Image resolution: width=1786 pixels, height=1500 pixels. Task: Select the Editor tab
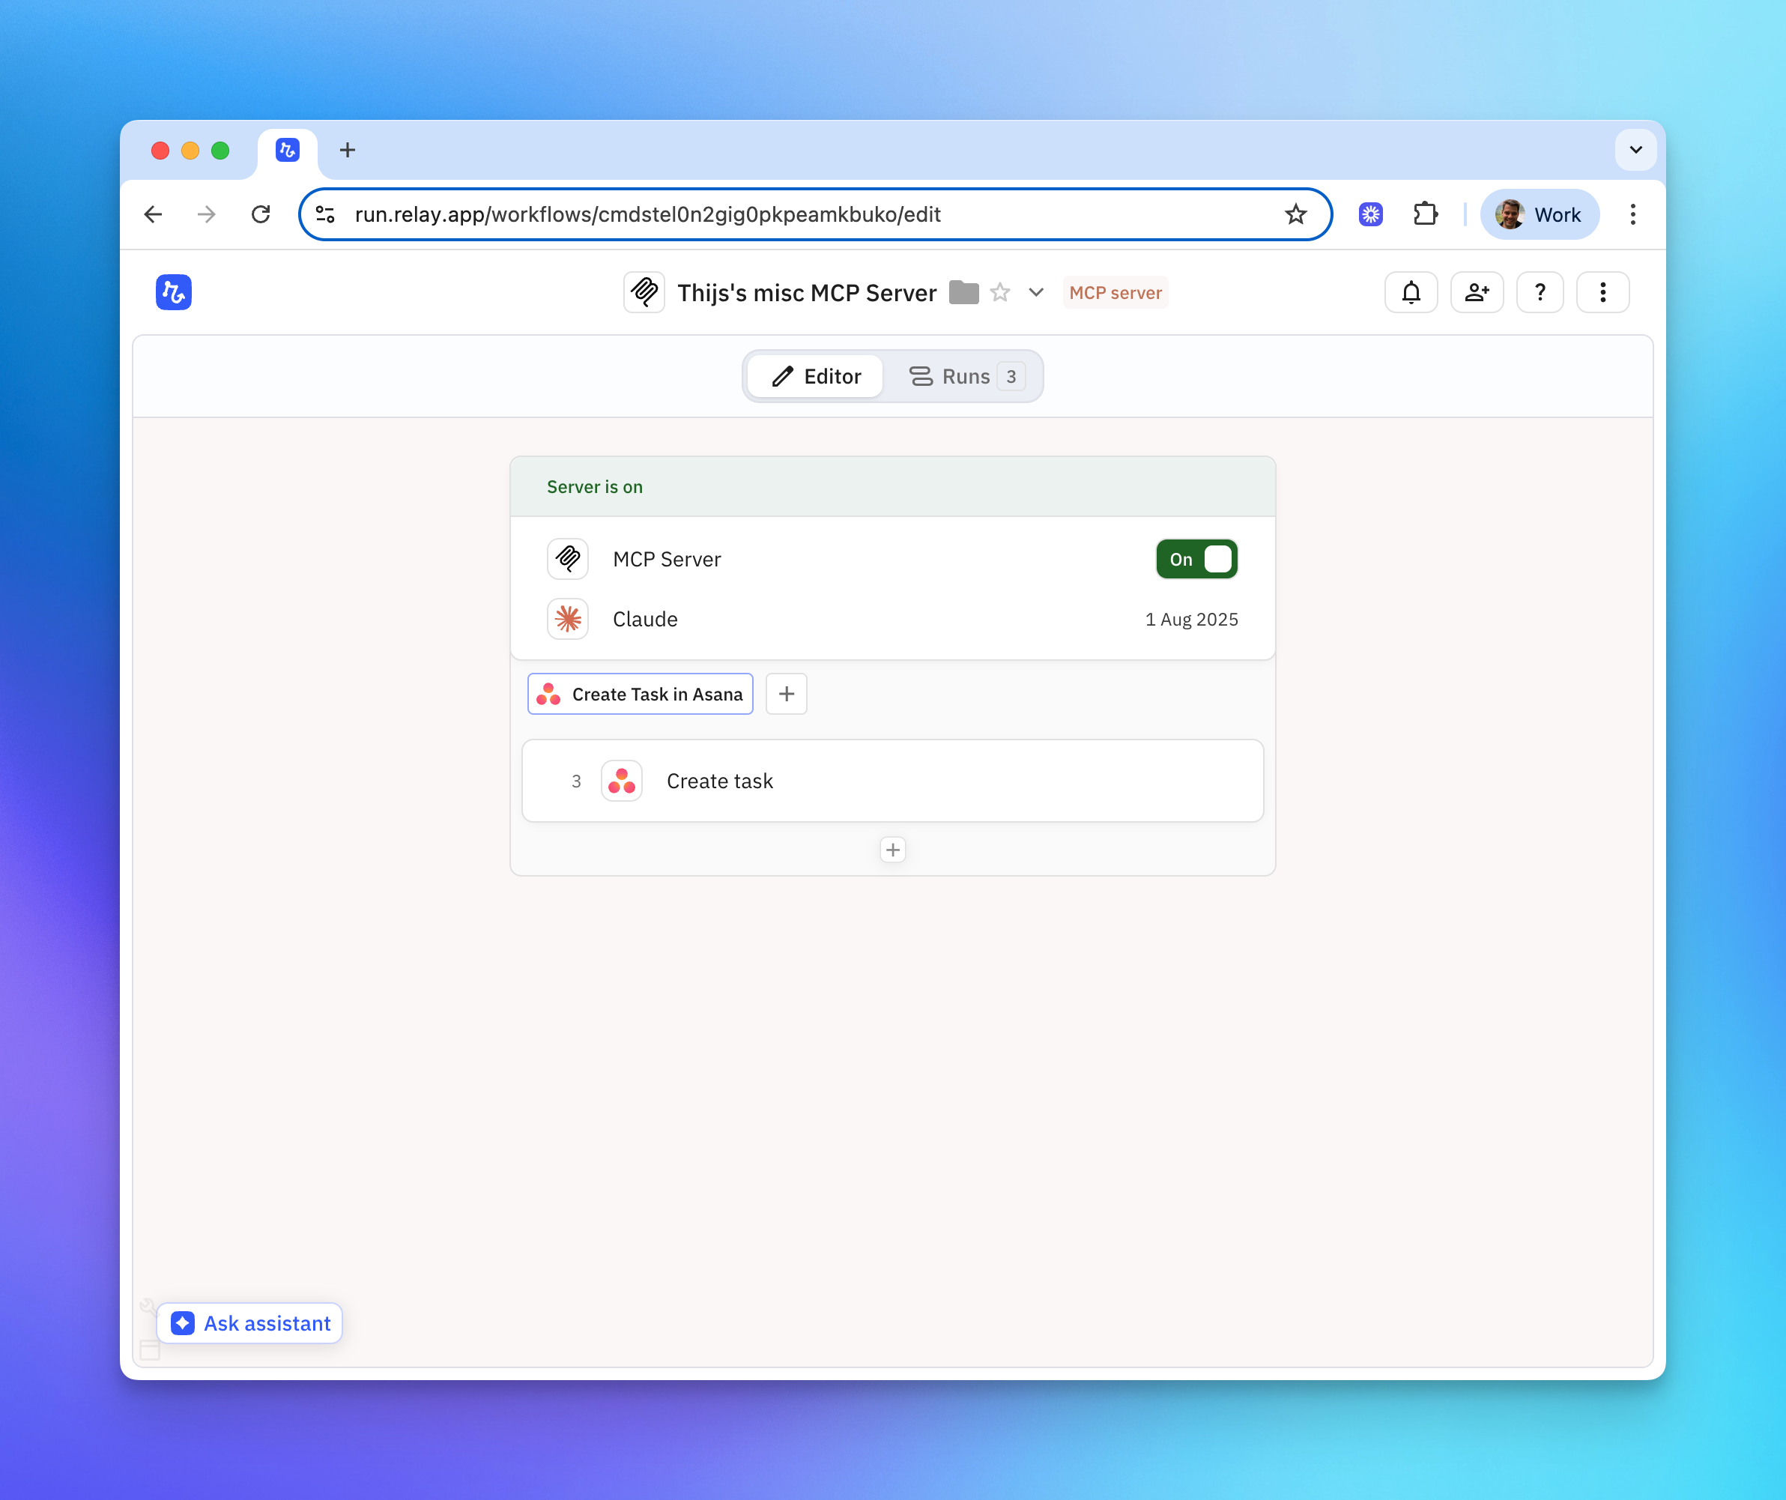coord(816,377)
